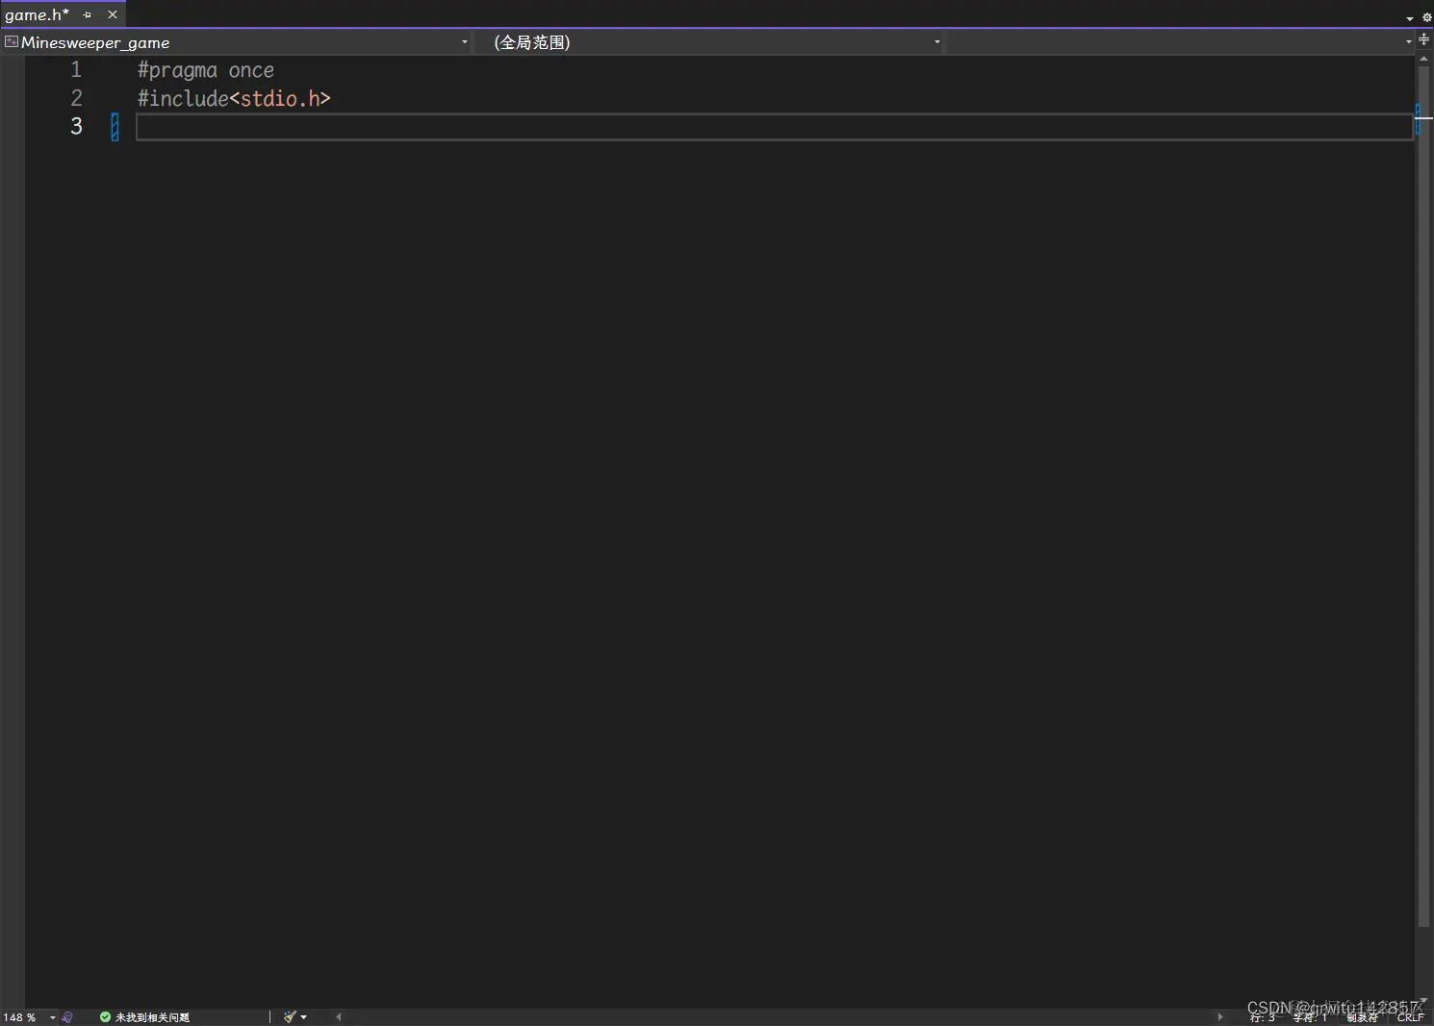Click the CRLF line ending indicator
The height and width of the screenshot is (1026, 1434).
coord(1410,1017)
